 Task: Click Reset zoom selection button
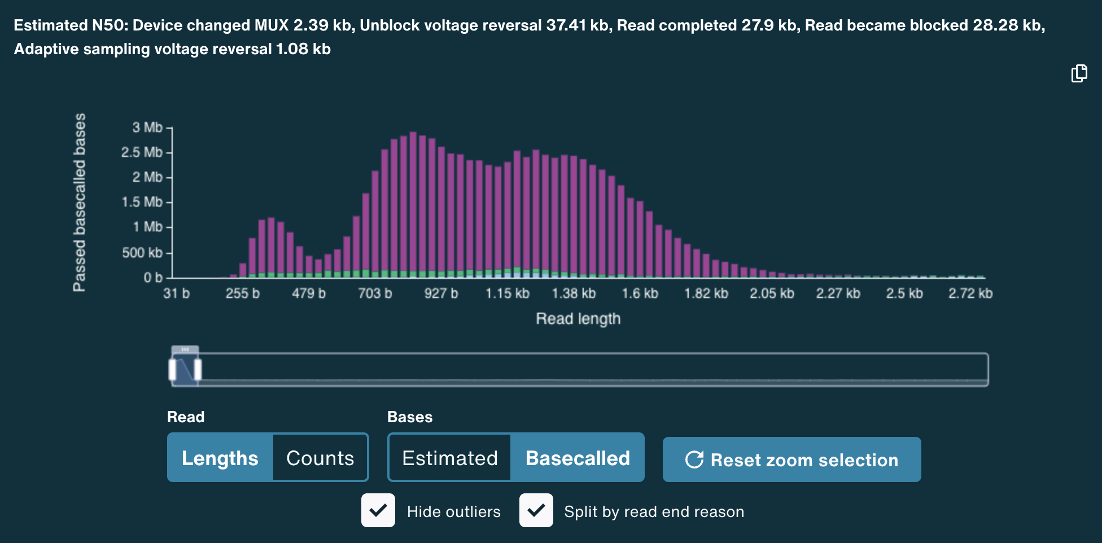791,459
